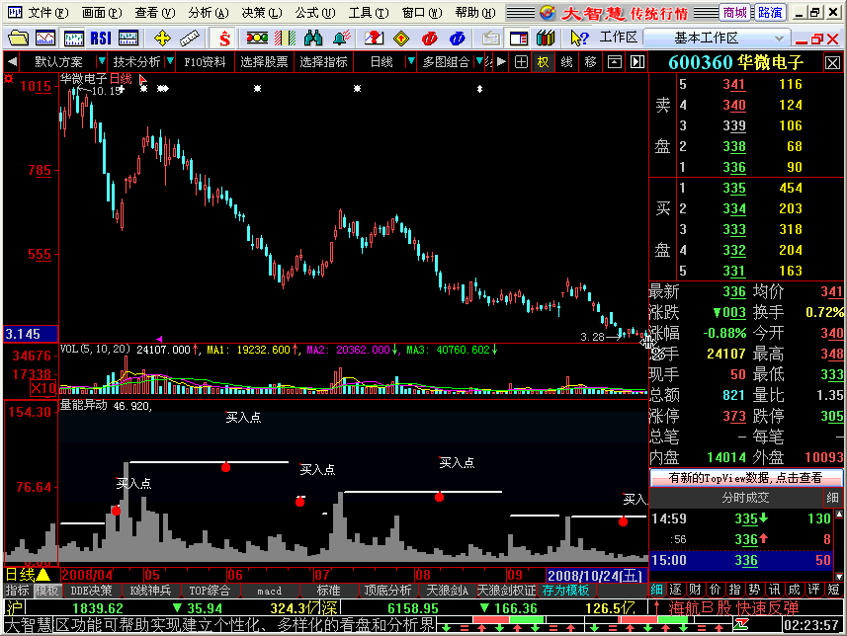847x636 pixels.
Task: Expand the 技术分析 dropdown arrow
Action: coord(170,62)
